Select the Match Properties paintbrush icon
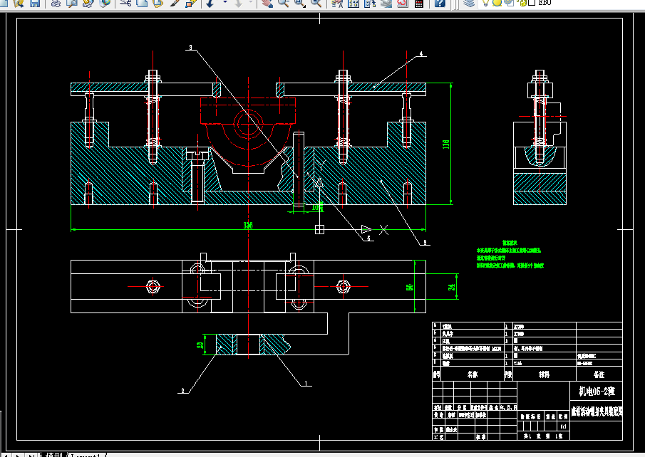The width and height of the screenshot is (645, 457). click(175, 4)
